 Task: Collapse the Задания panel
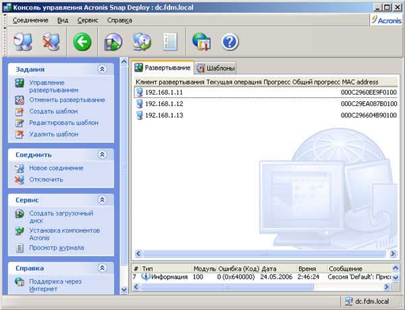point(103,69)
